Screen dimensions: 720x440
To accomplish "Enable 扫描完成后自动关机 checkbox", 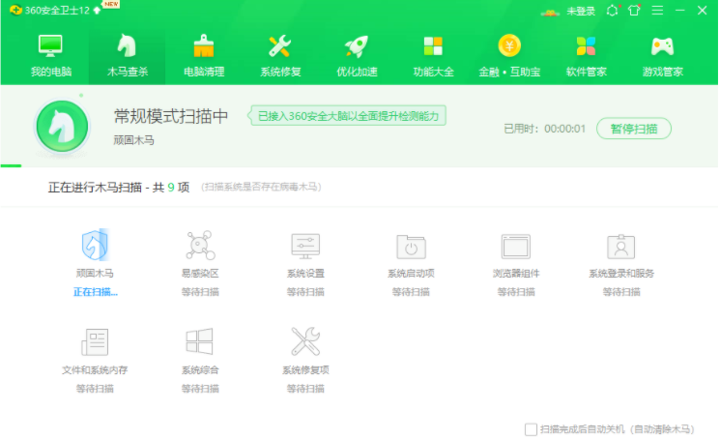I will (x=531, y=429).
